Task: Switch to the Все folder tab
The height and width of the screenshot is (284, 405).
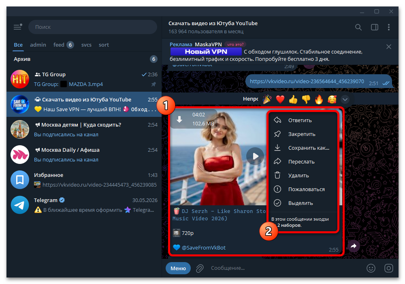Action: (x=18, y=45)
